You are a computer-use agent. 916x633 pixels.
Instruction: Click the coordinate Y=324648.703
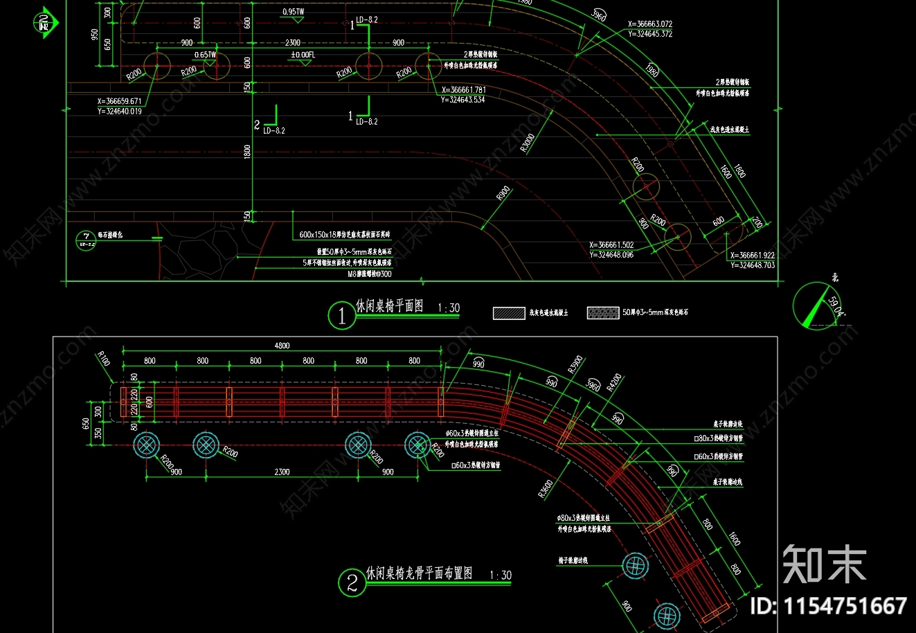(753, 265)
